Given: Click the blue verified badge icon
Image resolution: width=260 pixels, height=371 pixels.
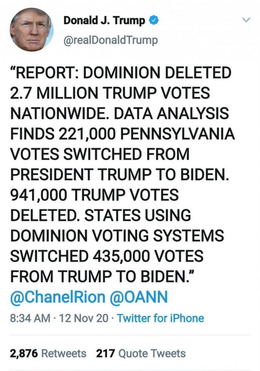Looking at the screenshot, I should tap(153, 21).
